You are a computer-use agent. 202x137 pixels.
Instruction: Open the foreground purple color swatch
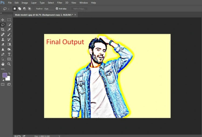point(5,75)
